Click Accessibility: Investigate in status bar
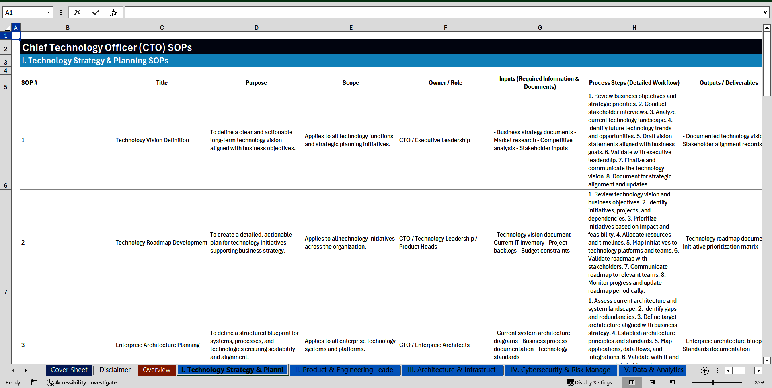Screen dimensions: 772x388 (x=82, y=382)
